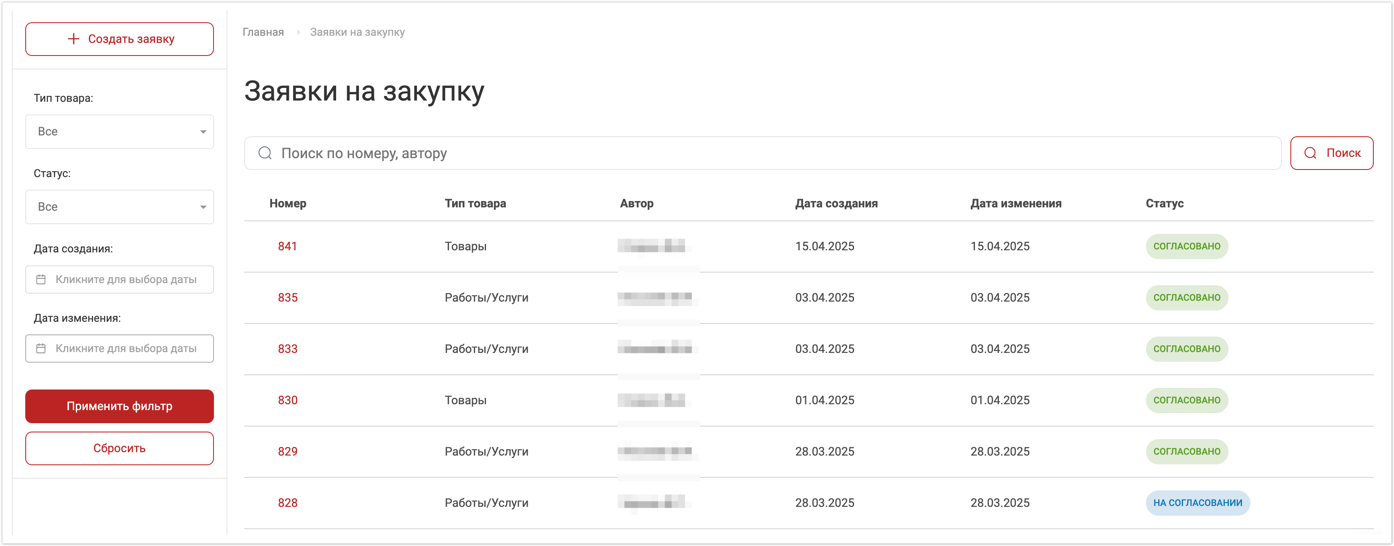Go to Главная breadcrumb
This screenshot has width=1394, height=546.
(x=263, y=32)
